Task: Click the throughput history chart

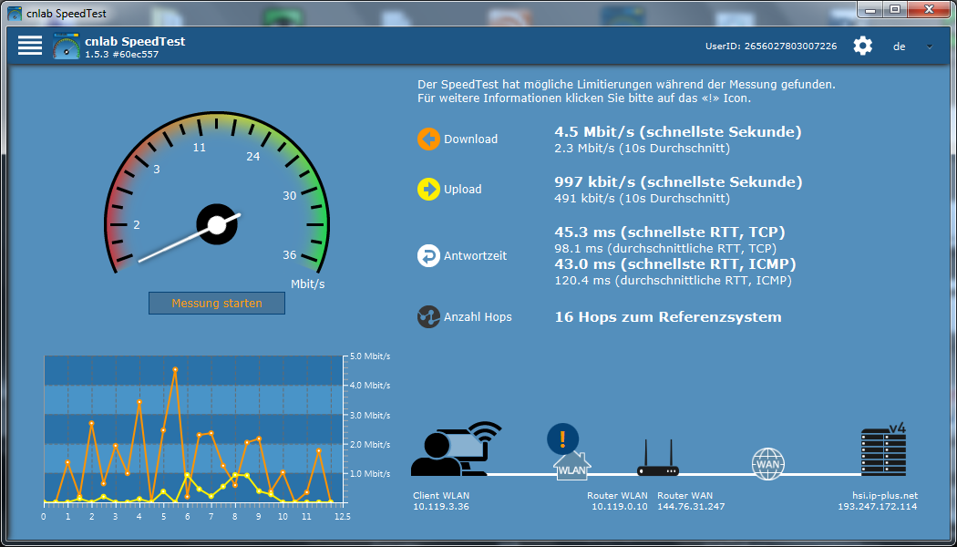Action: [x=193, y=428]
